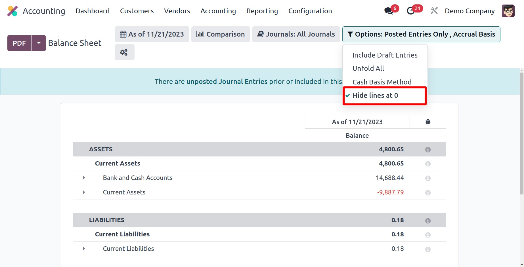Open the messages chat bubble icon
This screenshot has width=524, height=267.
click(x=388, y=11)
